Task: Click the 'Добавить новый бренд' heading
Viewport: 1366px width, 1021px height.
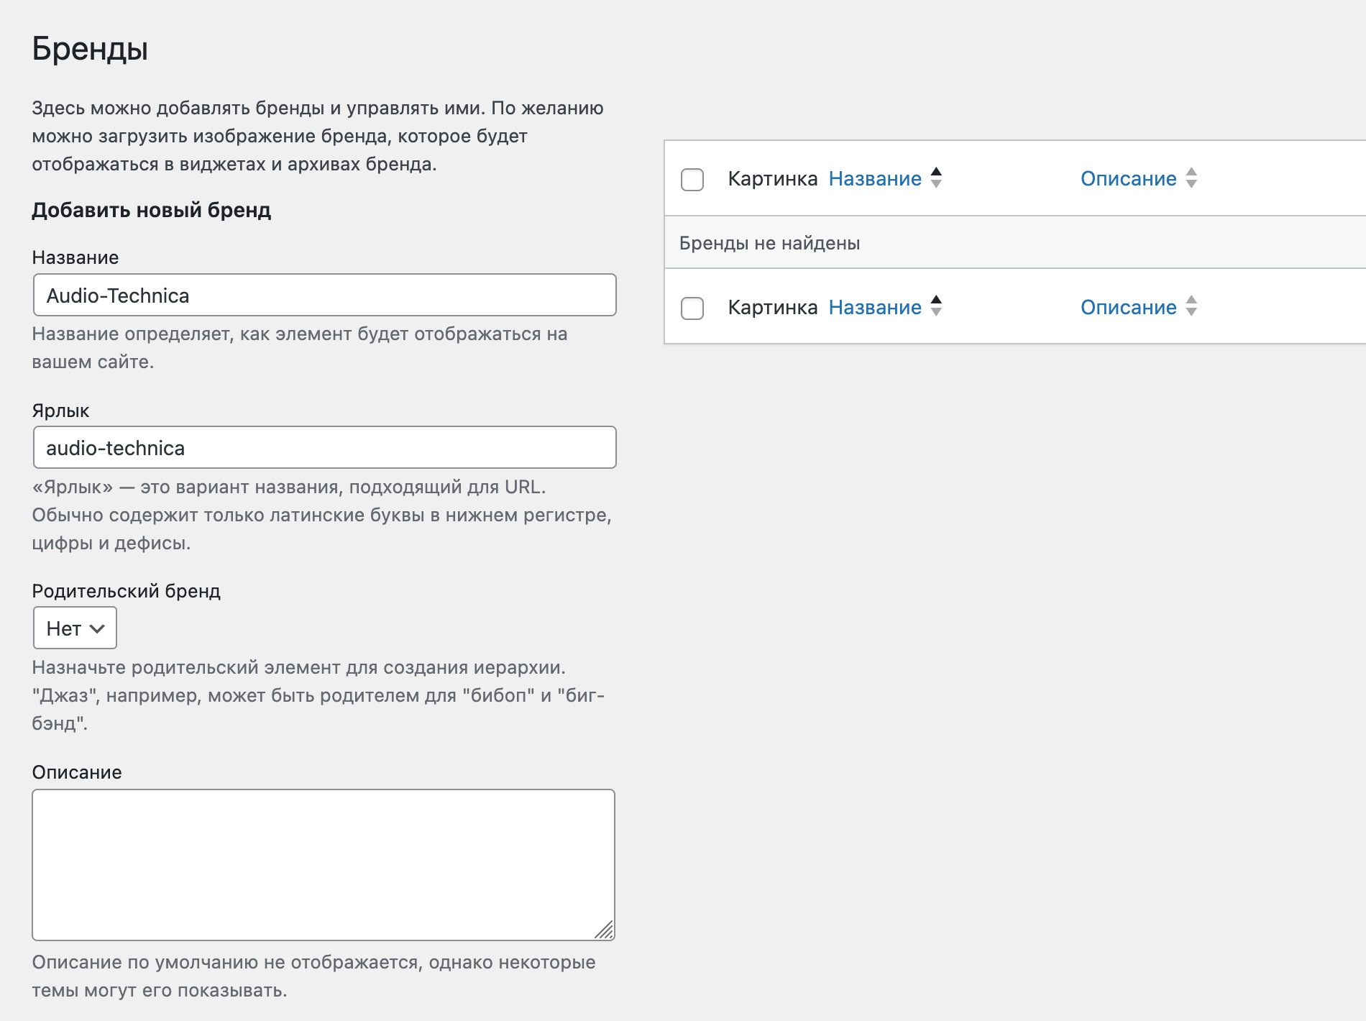Action: tap(151, 210)
